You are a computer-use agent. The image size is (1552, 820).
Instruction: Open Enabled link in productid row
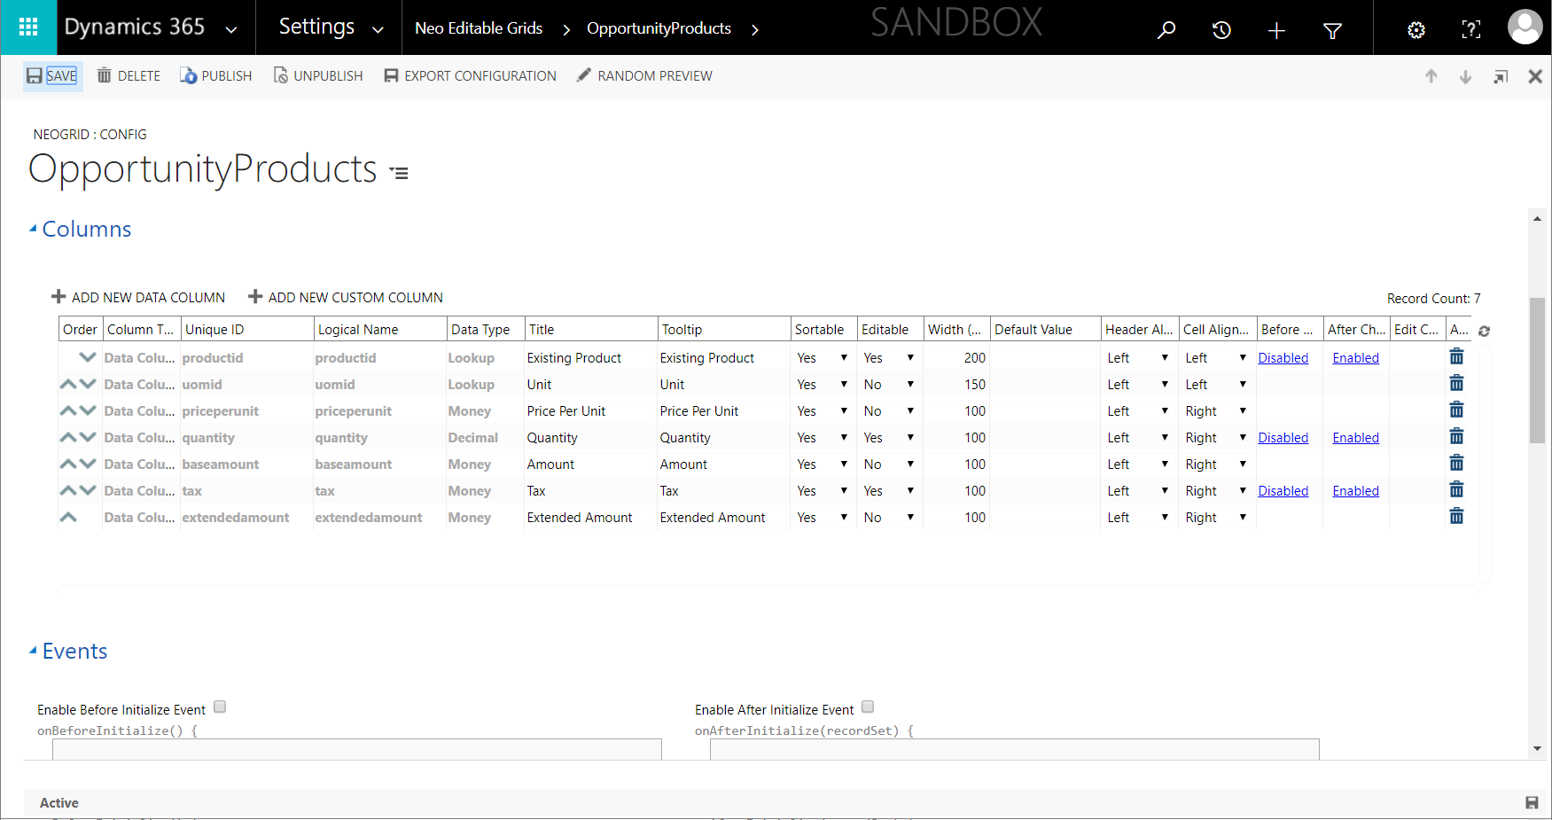[1355, 358]
